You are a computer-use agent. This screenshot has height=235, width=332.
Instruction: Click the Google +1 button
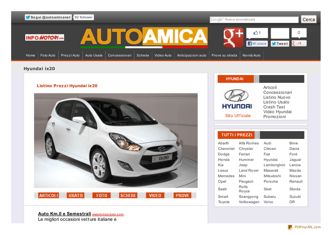[x=299, y=43]
